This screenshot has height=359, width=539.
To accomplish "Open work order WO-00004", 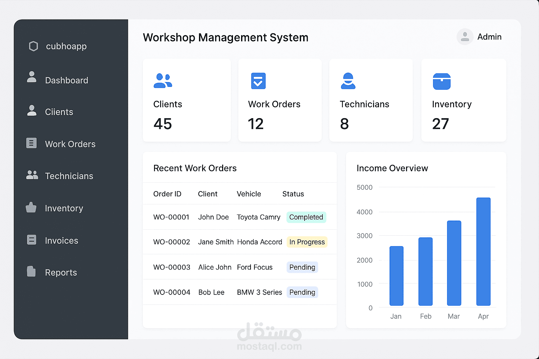I will (172, 292).
